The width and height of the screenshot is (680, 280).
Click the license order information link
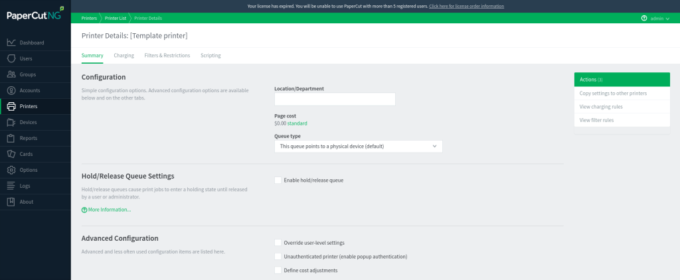(x=466, y=6)
